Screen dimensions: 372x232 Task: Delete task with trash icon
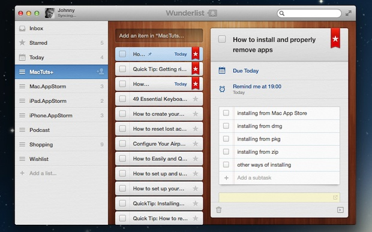(219, 210)
